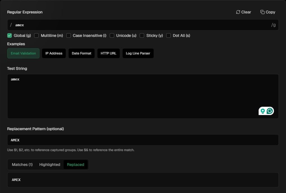Screen dimensions: 286x193
Task: Open the Highlighted tab
Action: pyautogui.click(x=50, y=165)
